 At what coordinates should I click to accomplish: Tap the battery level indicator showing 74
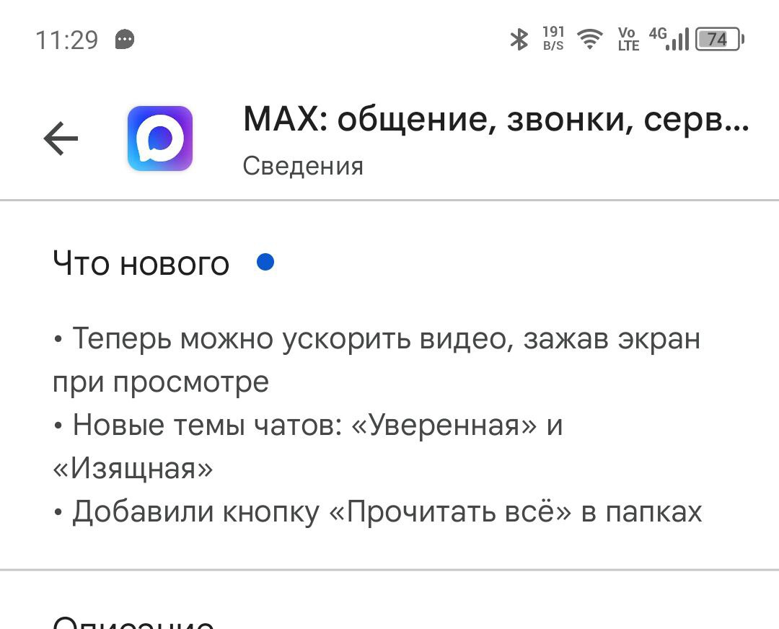click(x=718, y=39)
